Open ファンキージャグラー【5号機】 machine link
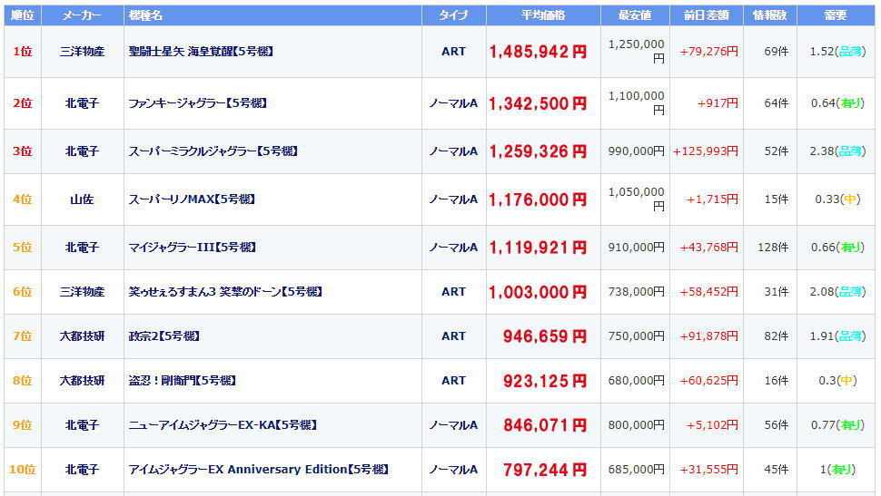 point(197,103)
